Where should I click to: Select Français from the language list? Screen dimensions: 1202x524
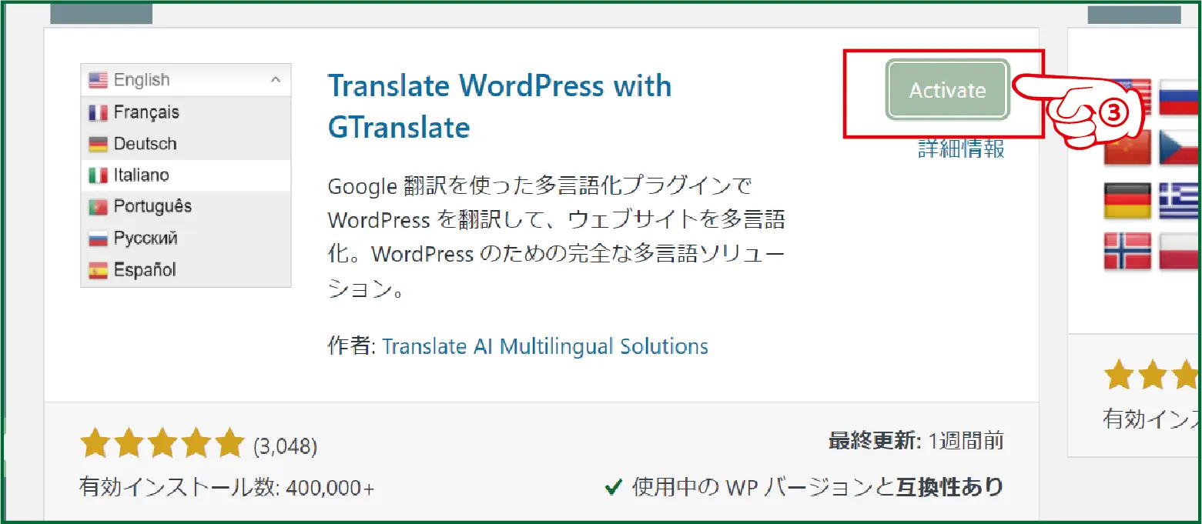point(146,112)
